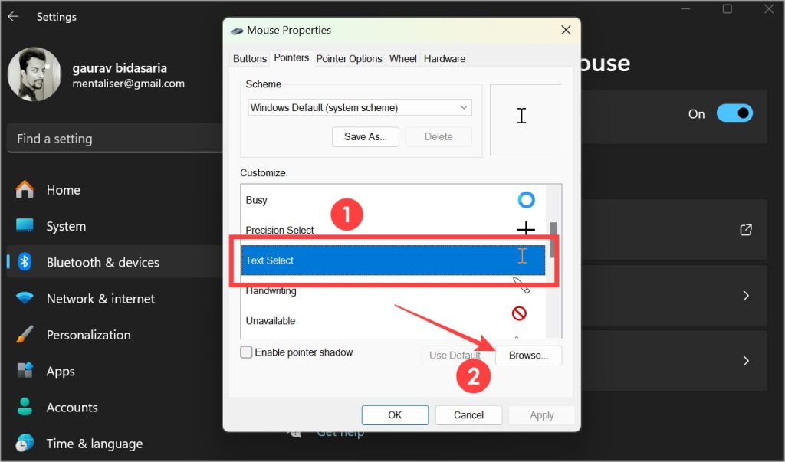Close the Mouse Properties dialog
The height and width of the screenshot is (462, 785).
pos(566,30)
